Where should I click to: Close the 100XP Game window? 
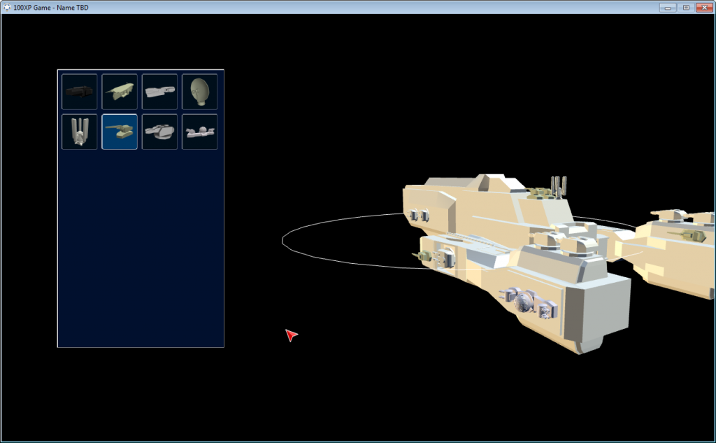pos(705,7)
